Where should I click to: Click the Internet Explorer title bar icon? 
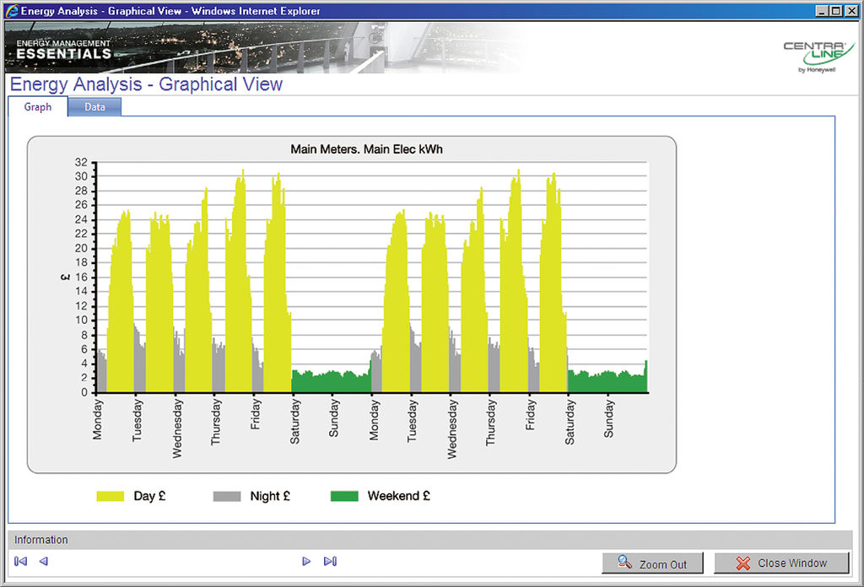coord(11,11)
